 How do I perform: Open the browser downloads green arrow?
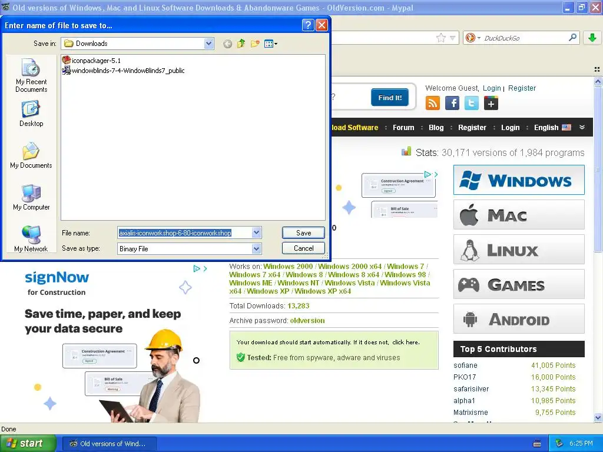[x=592, y=38]
